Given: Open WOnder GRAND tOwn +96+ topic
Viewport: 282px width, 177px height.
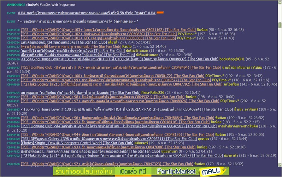Looking at the screenshot, I should (x=117, y=118).
